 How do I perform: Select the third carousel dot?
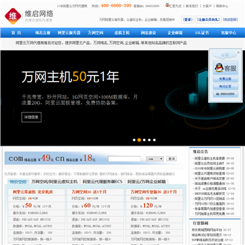[144, 140]
